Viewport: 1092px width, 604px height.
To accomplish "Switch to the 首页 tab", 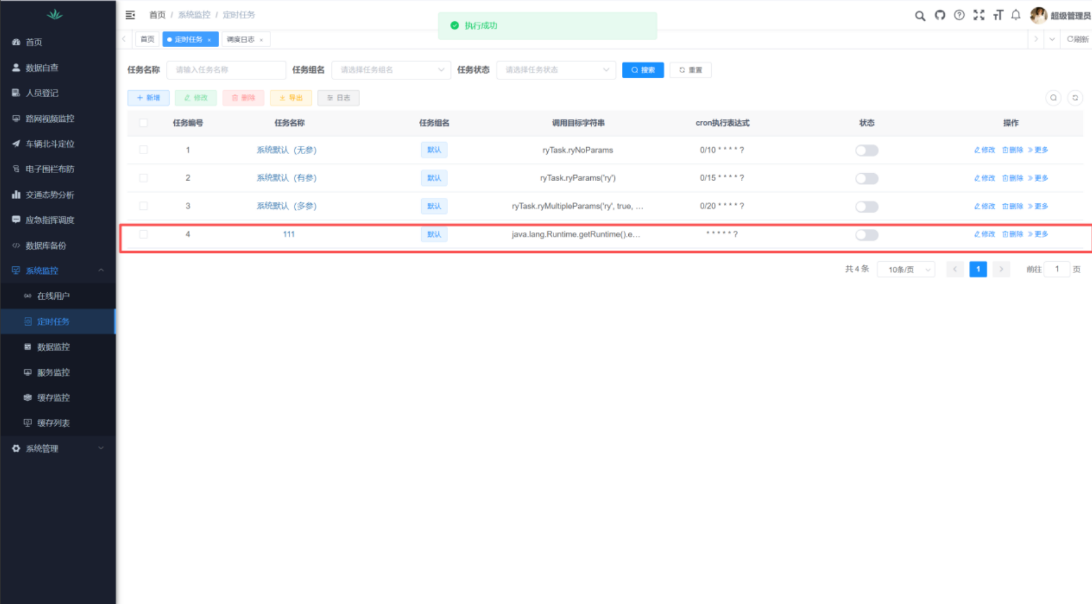I will click(x=147, y=39).
